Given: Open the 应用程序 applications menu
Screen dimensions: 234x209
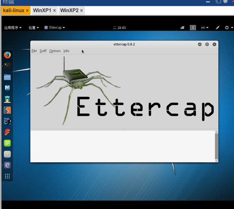Looking at the screenshot, I should click(x=13, y=28).
